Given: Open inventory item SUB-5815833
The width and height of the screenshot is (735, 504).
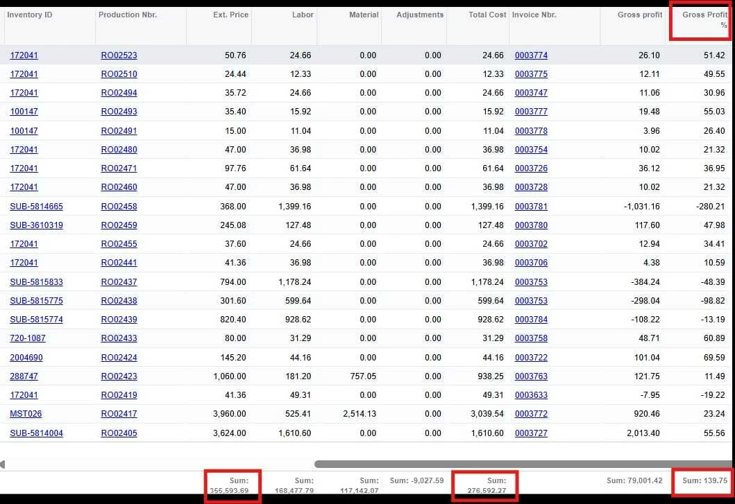Looking at the screenshot, I should [36, 282].
